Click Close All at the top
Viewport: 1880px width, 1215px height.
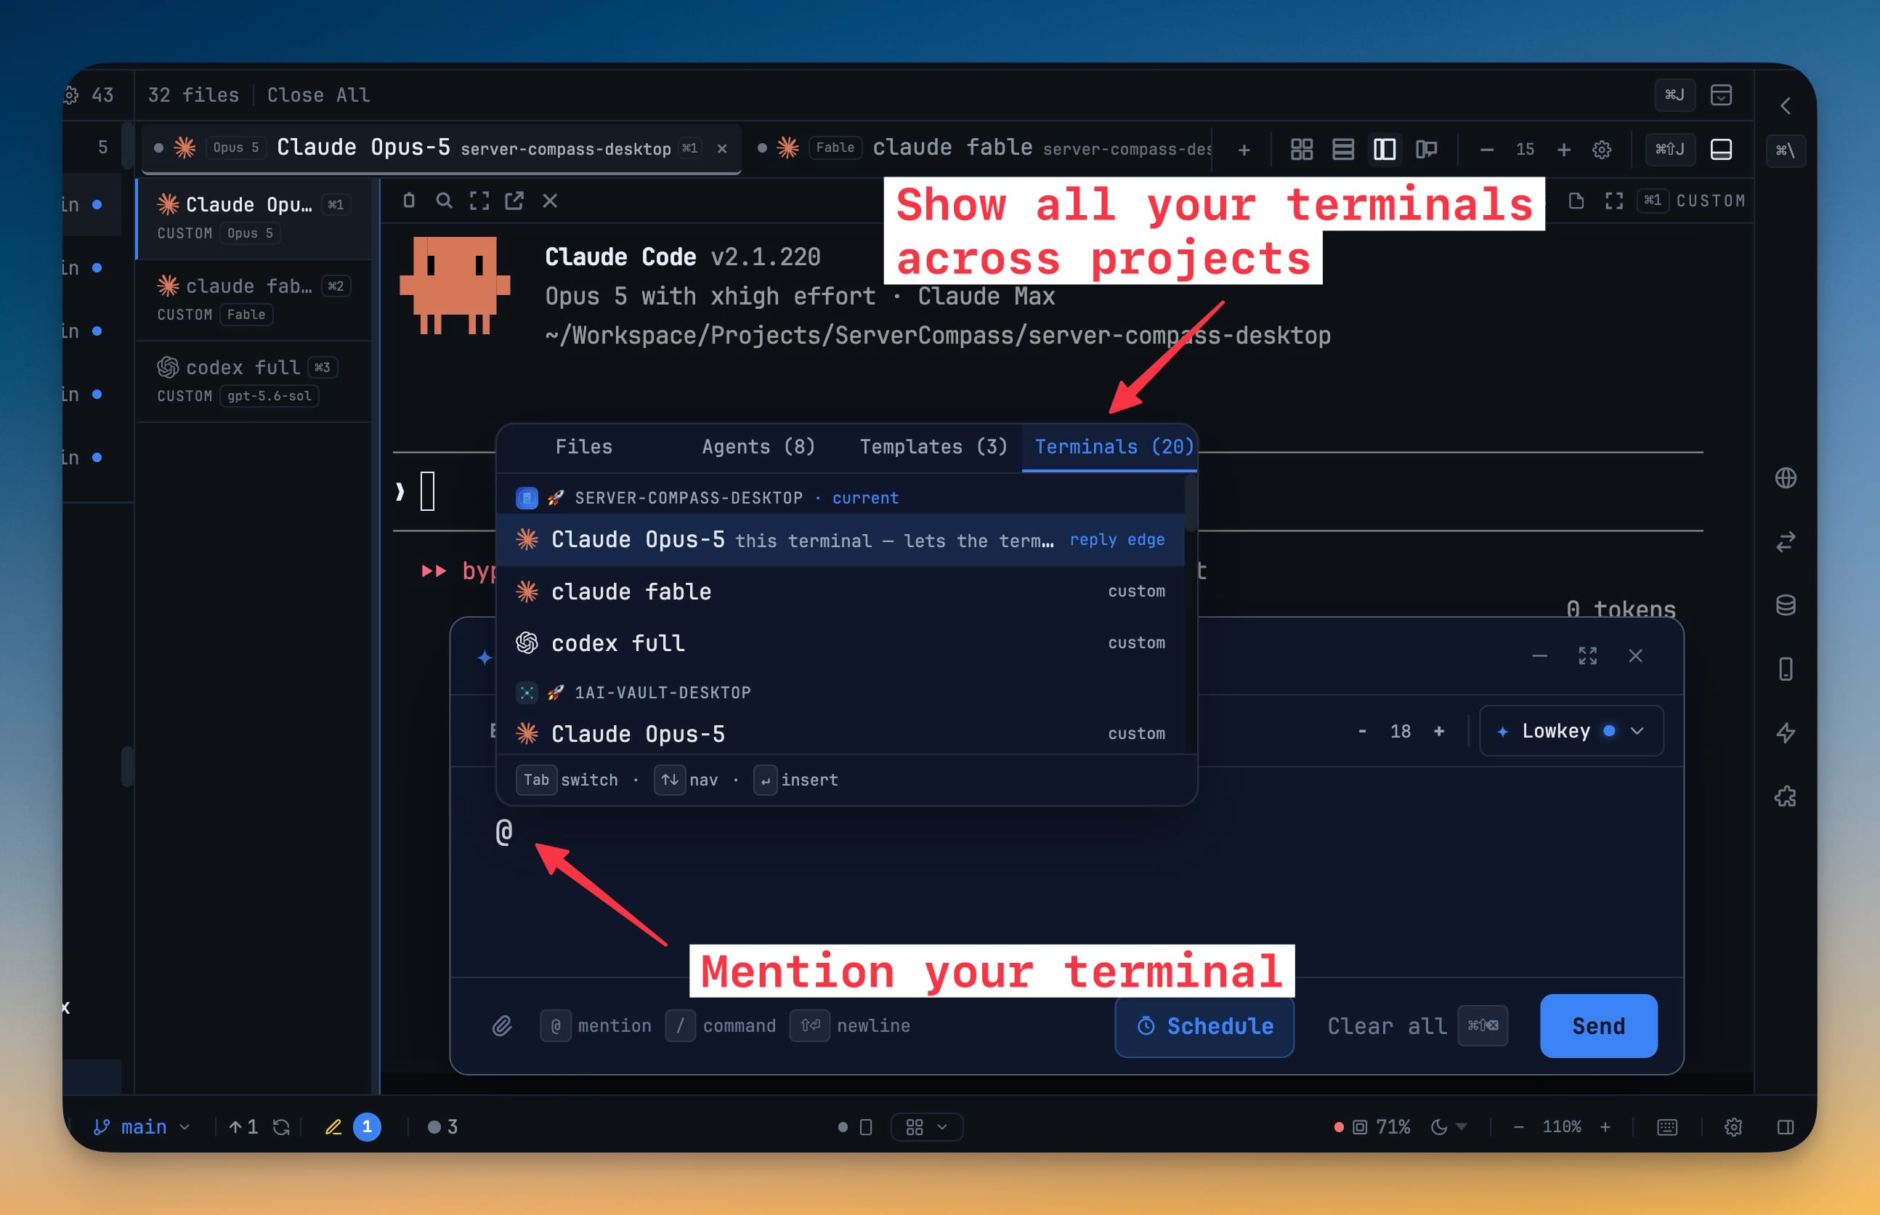[x=317, y=94]
